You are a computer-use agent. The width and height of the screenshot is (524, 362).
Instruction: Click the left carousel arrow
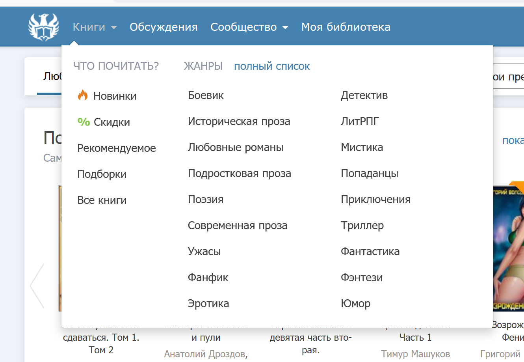coord(37,286)
